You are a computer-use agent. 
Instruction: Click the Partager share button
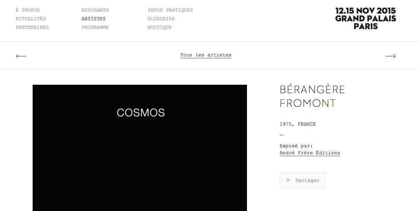(x=303, y=180)
